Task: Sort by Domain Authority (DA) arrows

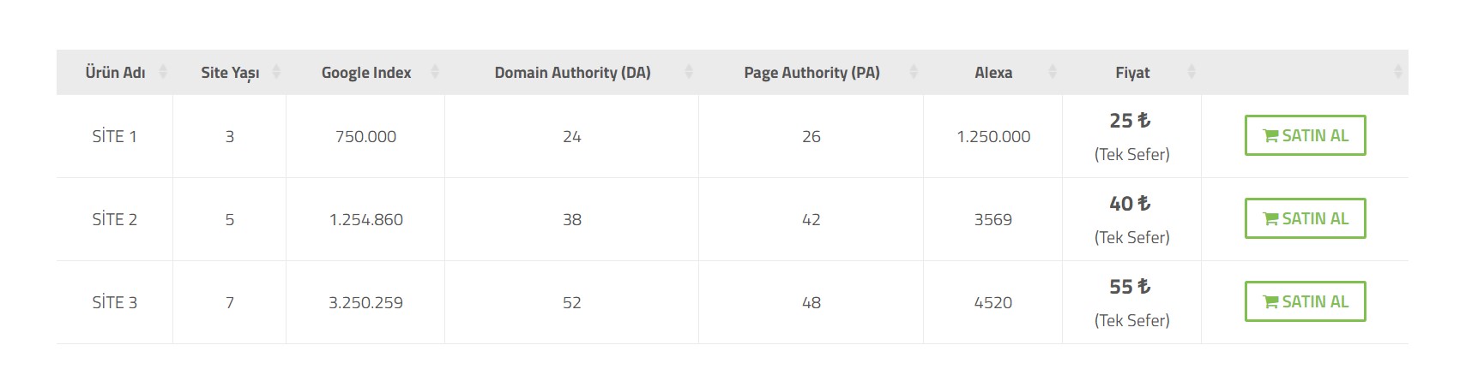Action: pos(689,72)
